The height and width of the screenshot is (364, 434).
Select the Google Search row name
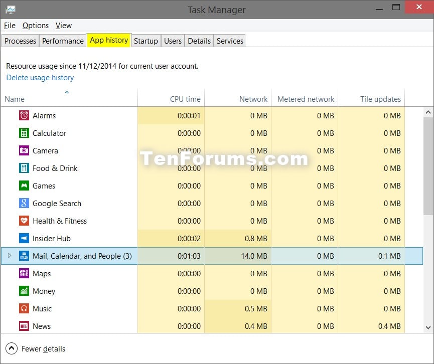click(57, 204)
